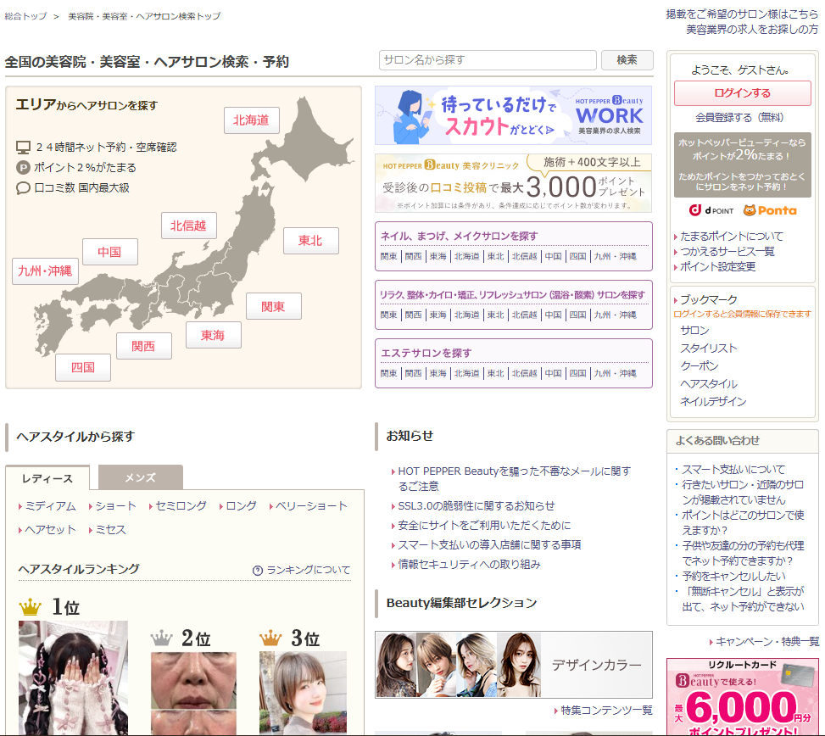Open the ミディアム hairstyle link
825x736 pixels.
point(50,506)
